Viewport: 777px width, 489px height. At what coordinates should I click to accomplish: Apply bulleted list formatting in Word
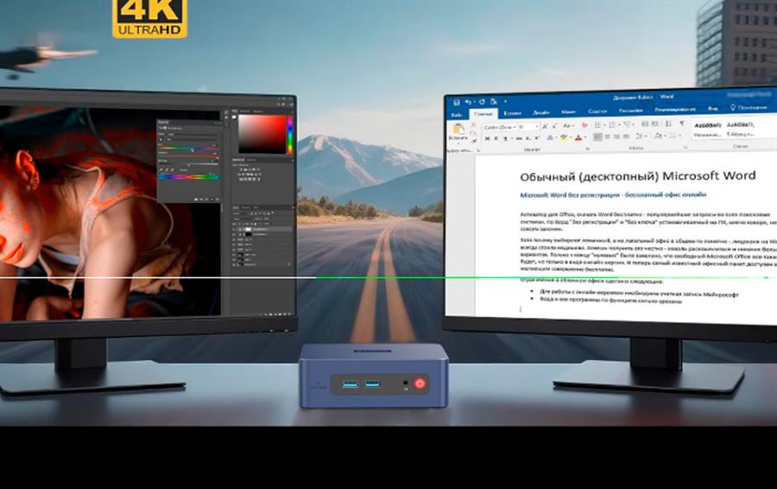click(599, 125)
